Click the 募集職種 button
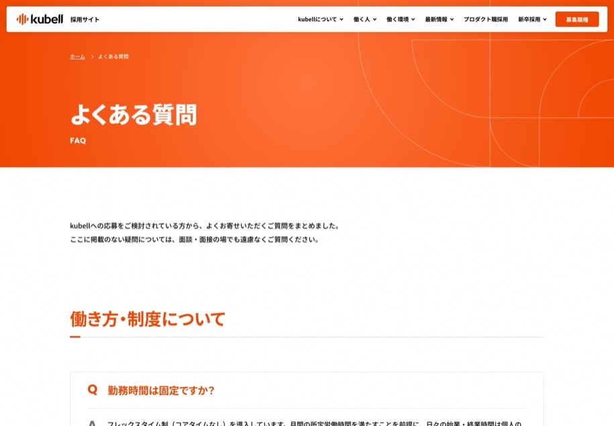 tap(577, 19)
